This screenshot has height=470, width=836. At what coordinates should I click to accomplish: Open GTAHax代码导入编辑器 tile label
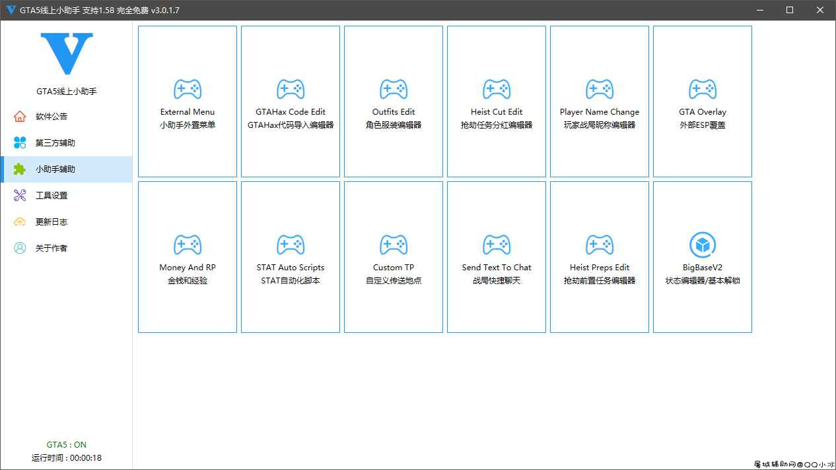291,125
